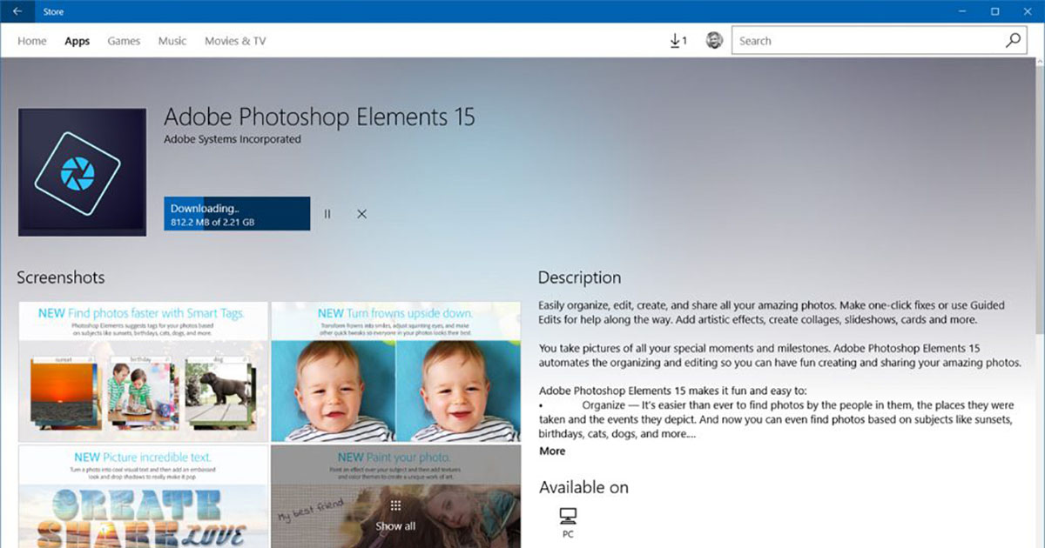1045x548 pixels.
Task: Open the Home tab
Action: click(32, 41)
